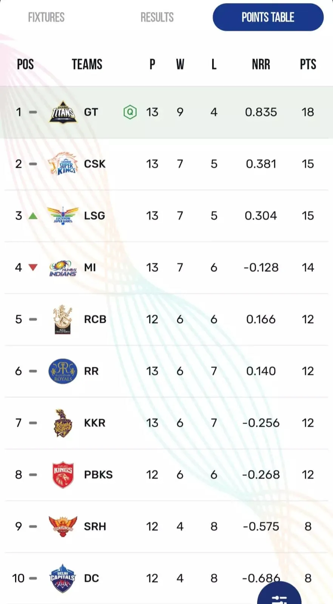Open the Delhi Capitals logo
333x604 pixels.
coord(63,578)
